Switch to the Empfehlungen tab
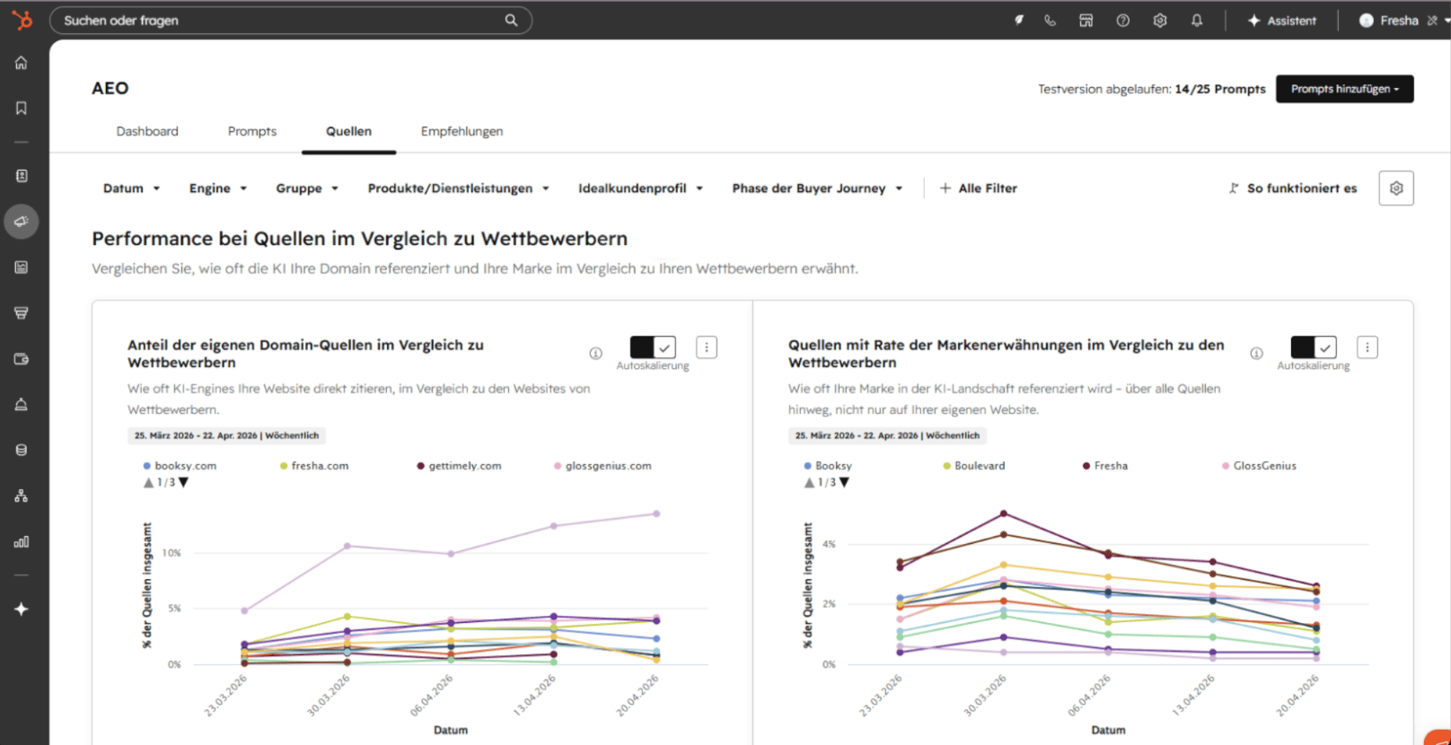The image size is (1451, 745). click(x=462, y=131)
